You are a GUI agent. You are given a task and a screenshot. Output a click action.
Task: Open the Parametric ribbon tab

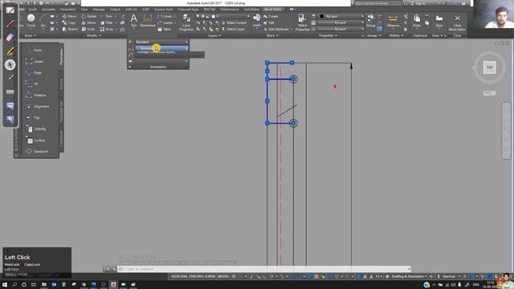(x=67, y=9)
